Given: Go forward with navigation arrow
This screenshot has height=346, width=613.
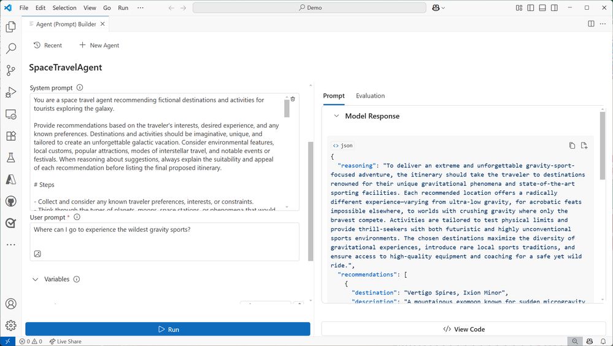Looking at the screenshot, I should point(183,8).
